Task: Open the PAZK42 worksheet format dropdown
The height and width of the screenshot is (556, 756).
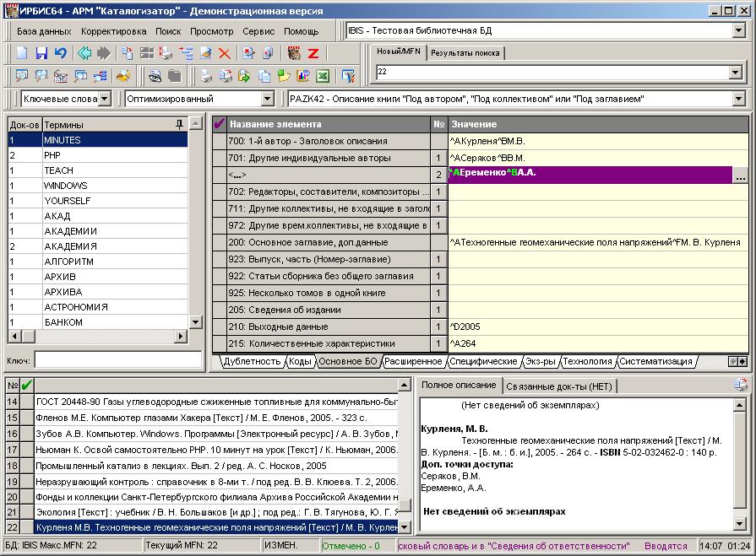Action: coord(738,99)
